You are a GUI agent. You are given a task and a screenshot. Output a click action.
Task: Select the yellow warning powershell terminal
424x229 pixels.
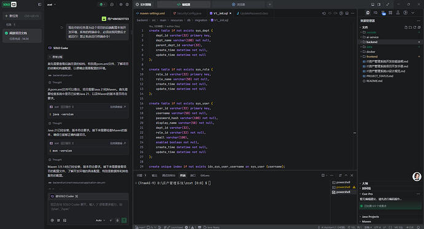tap(343, 187)
